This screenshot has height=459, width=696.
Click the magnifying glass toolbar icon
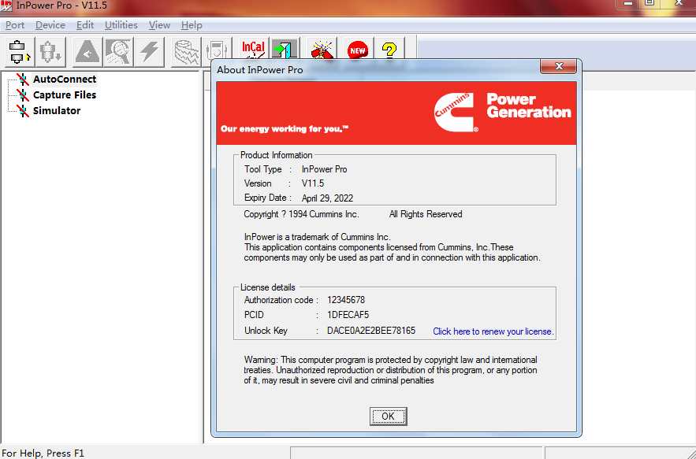tap(119, 52)
